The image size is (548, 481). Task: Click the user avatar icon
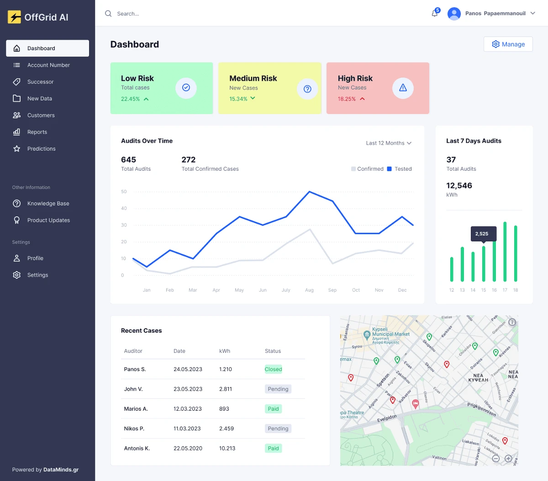(x=454, y=14)
